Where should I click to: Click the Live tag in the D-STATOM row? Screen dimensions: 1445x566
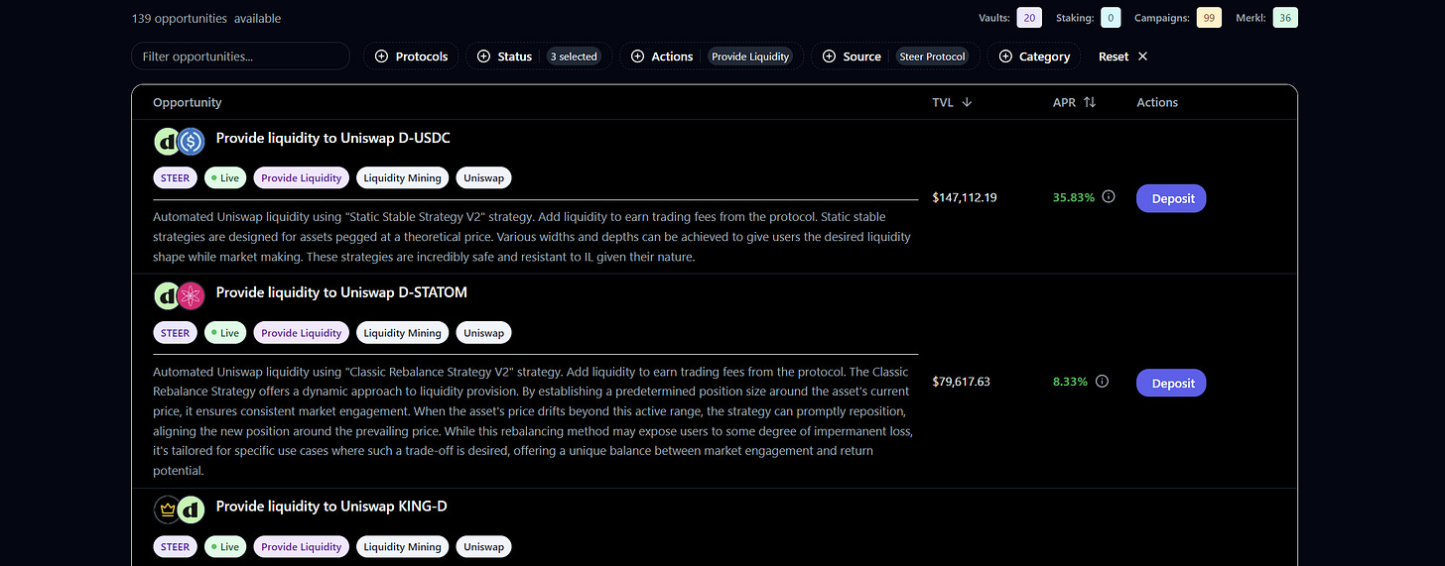[x=225, y=333]
